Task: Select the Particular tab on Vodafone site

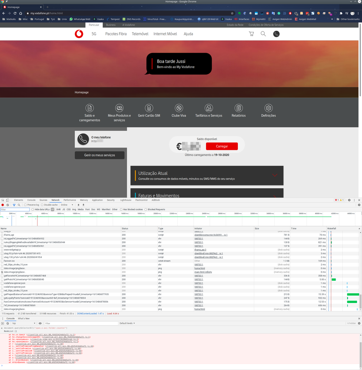Action: pos(94,25)
